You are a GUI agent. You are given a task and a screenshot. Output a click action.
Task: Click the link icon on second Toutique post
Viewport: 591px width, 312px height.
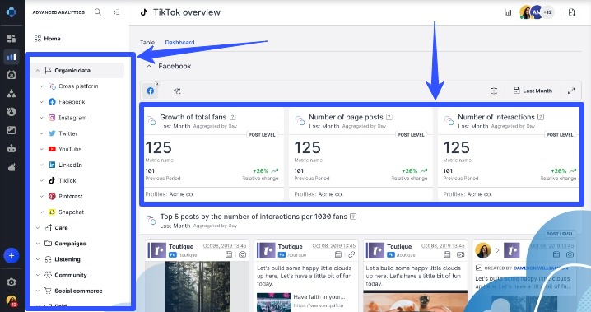tap(351, 254)
